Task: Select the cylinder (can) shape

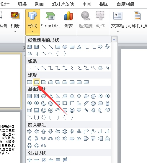Action: click(107, 103)
